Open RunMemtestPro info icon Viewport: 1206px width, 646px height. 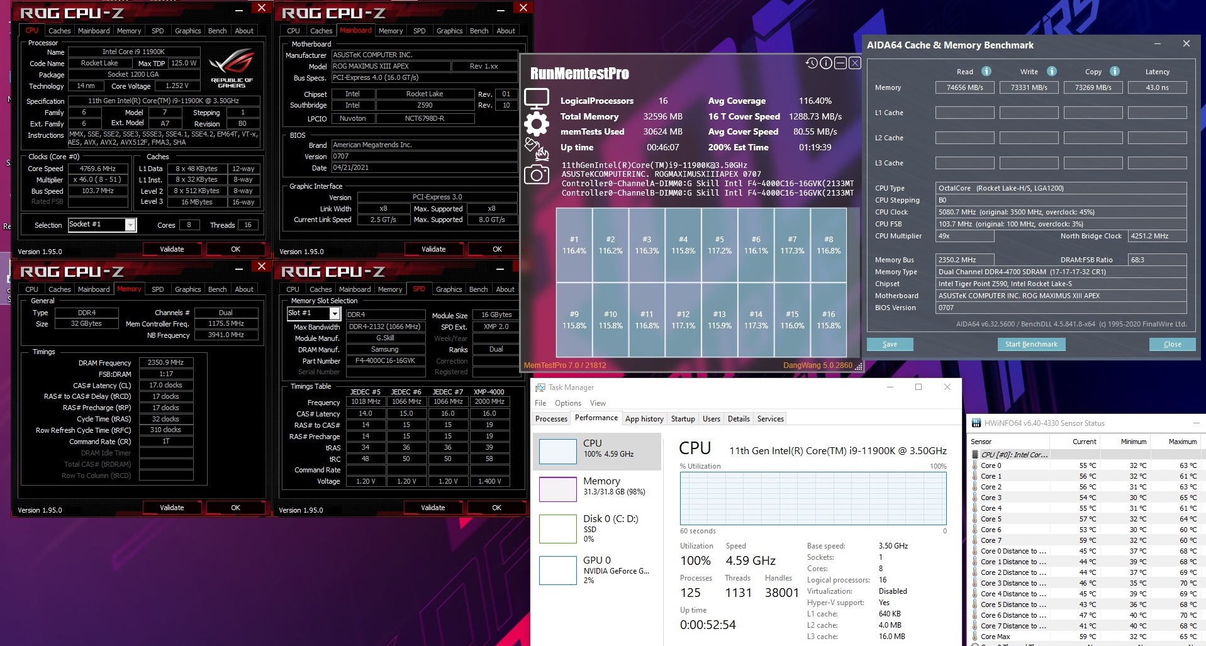tap(826, 63)
